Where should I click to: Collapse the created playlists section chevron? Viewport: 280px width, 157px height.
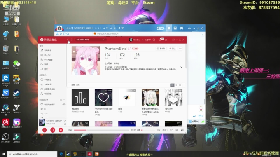(64, 100)
